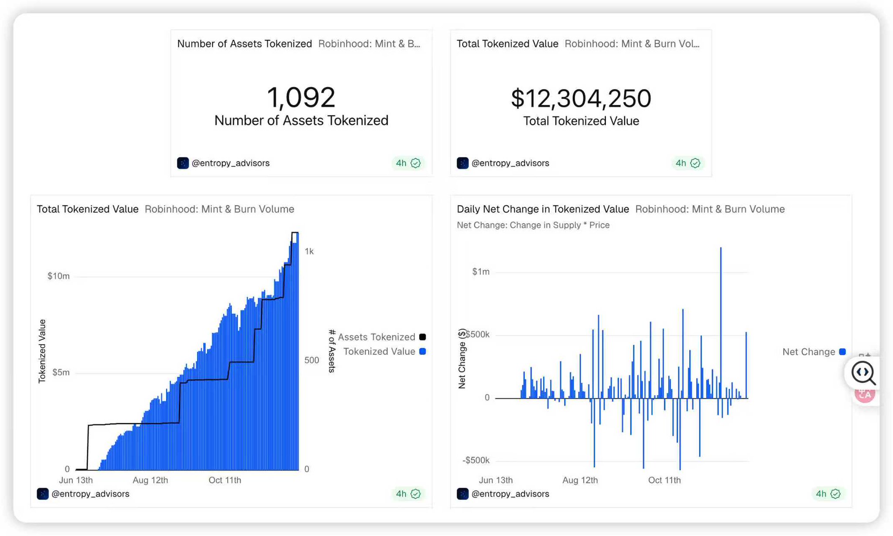Click the floating code-search magnifier icon
The width and height of the screenshot is (893, 536).
[x=862, y=373]
